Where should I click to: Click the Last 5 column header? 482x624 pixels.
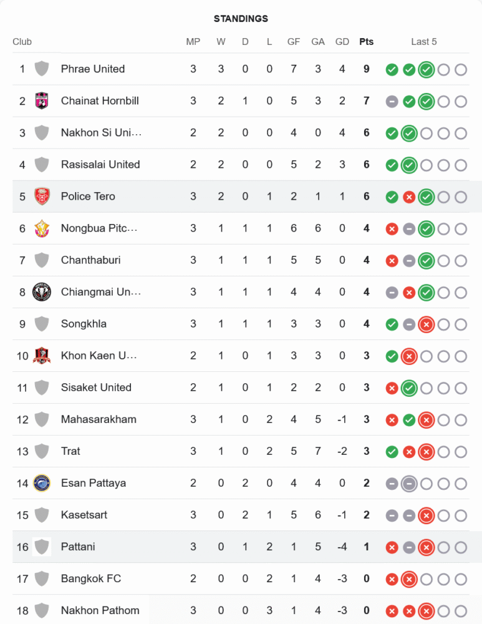pyautogui.click(x=424, y=42)
